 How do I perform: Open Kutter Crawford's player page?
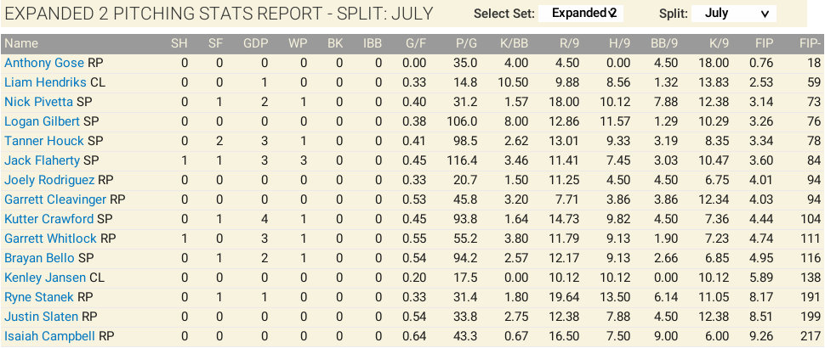[48, 219]
